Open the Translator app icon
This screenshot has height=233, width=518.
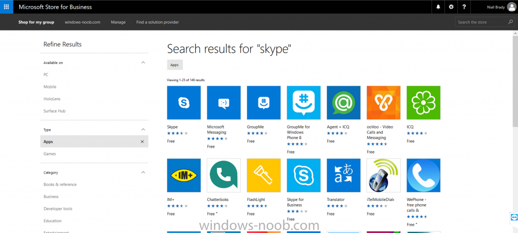point(343,175)
